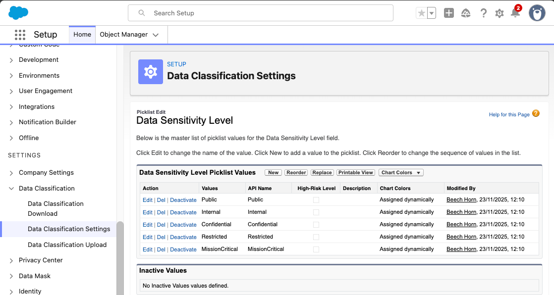Screen dimensions: 554x295
Task: Click the quick create plus icon
Action: [x=448, y=13]
